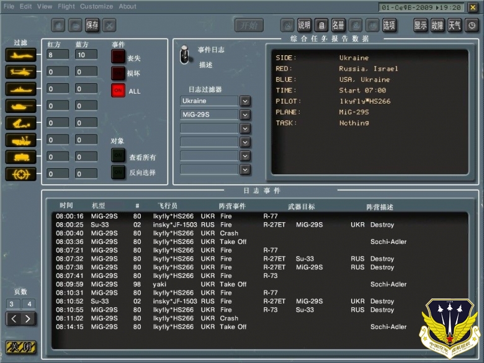Click the 显示 display toolbar button
Viewport: 484px width, 363px height.
421,25
